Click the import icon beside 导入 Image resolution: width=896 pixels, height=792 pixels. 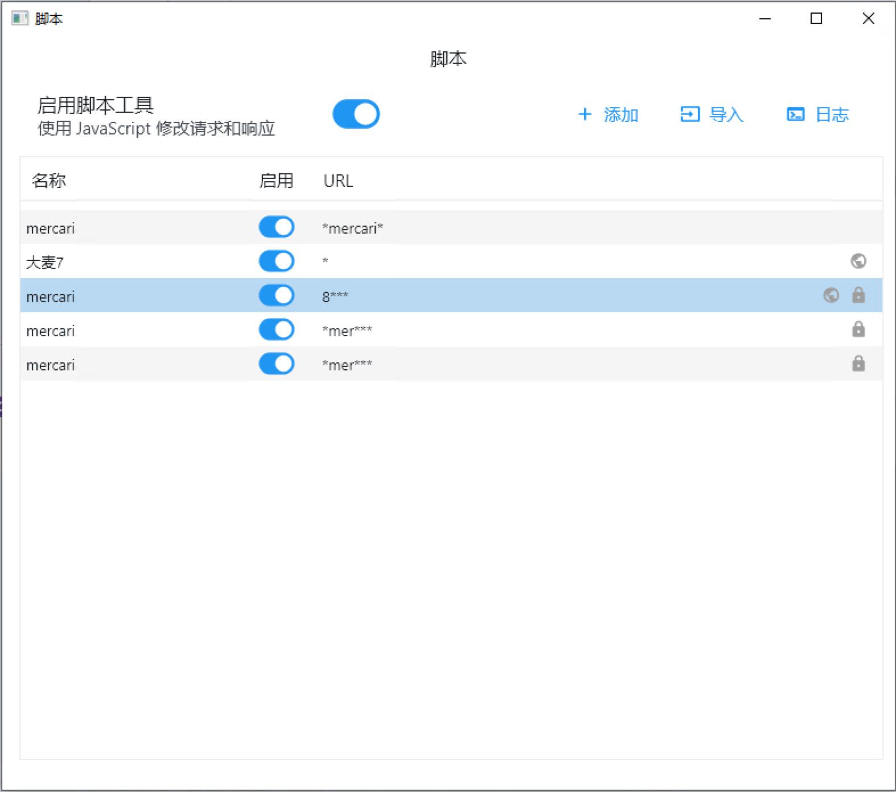[689, 115]
